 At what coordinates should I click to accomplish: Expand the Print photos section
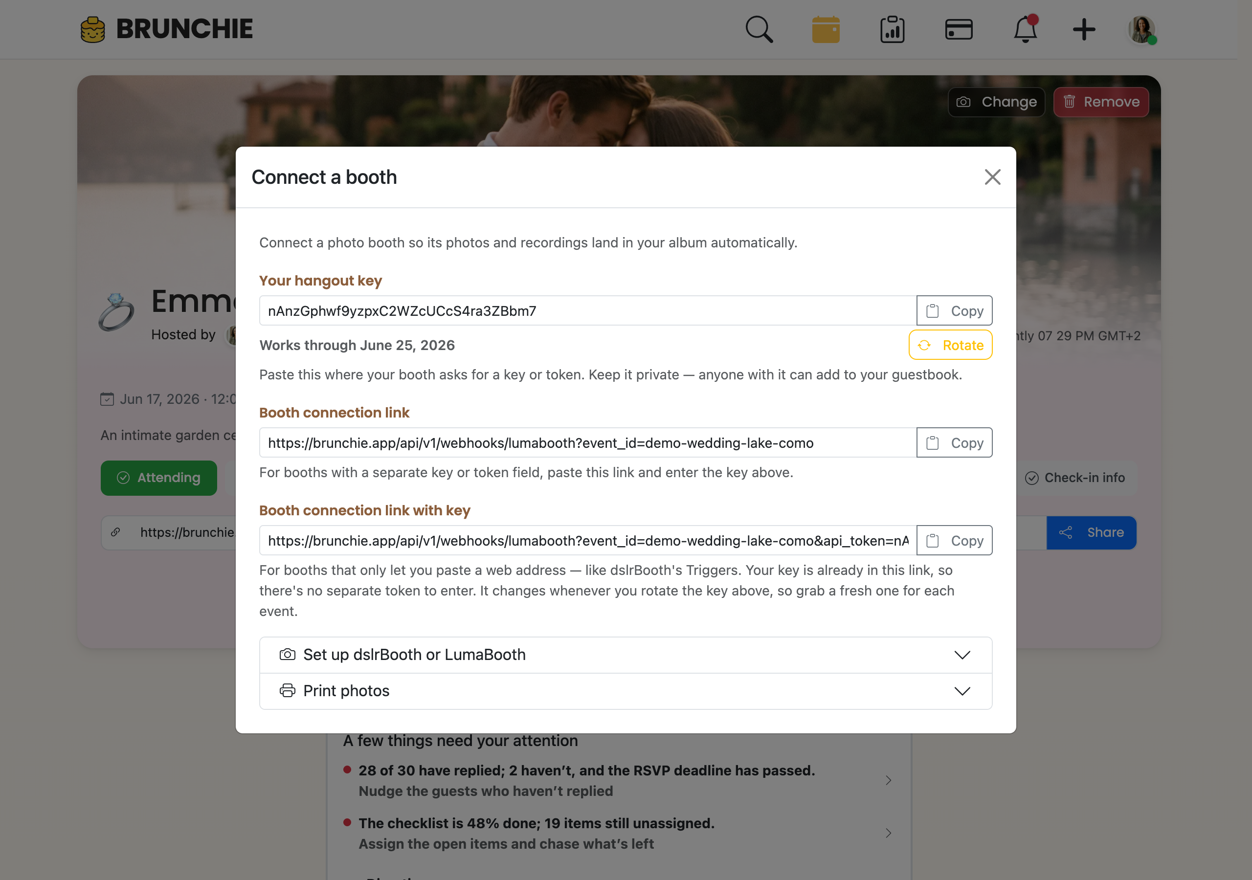[626, 691]
